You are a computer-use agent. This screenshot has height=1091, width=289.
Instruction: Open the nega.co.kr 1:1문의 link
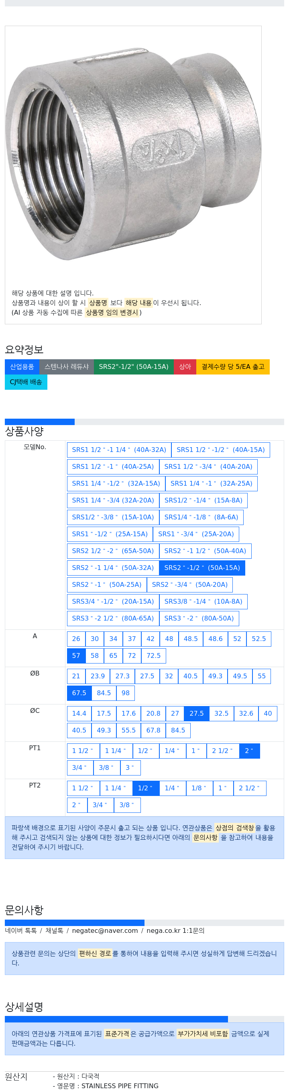175,930
